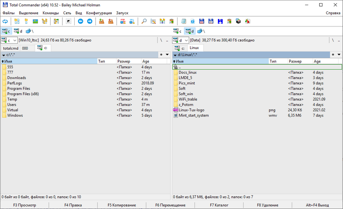
Task: Click network neighborhood button in right drive bar
Action: click(201, 31)
